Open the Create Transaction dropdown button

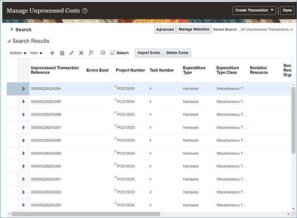(254, 10)
